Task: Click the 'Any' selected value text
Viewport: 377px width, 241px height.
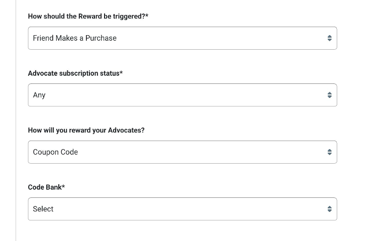Action: (39, 95)
